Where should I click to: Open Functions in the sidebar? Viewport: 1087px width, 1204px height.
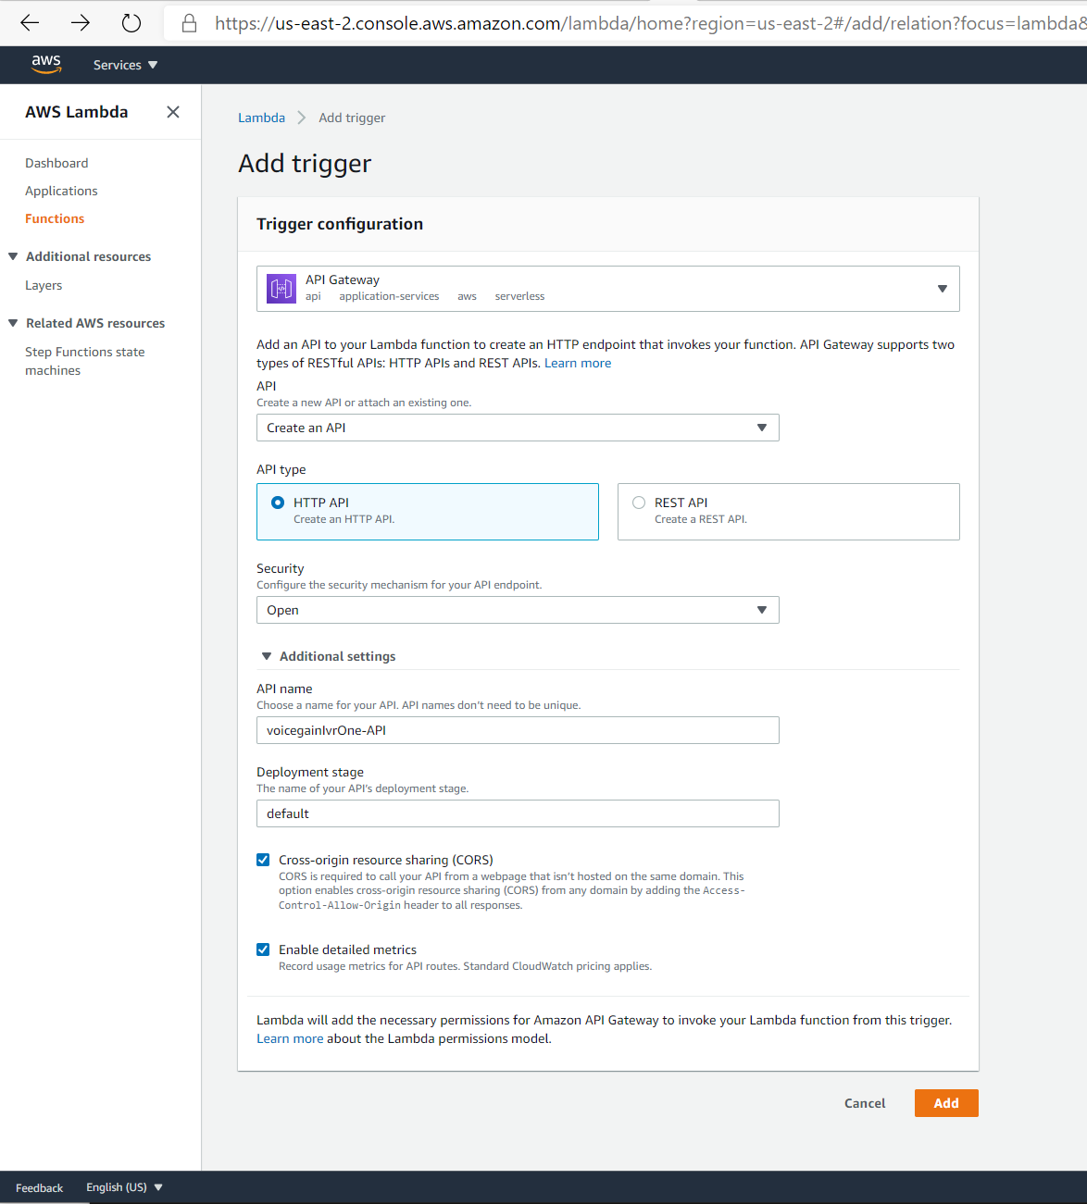click(x=55, y=218)
